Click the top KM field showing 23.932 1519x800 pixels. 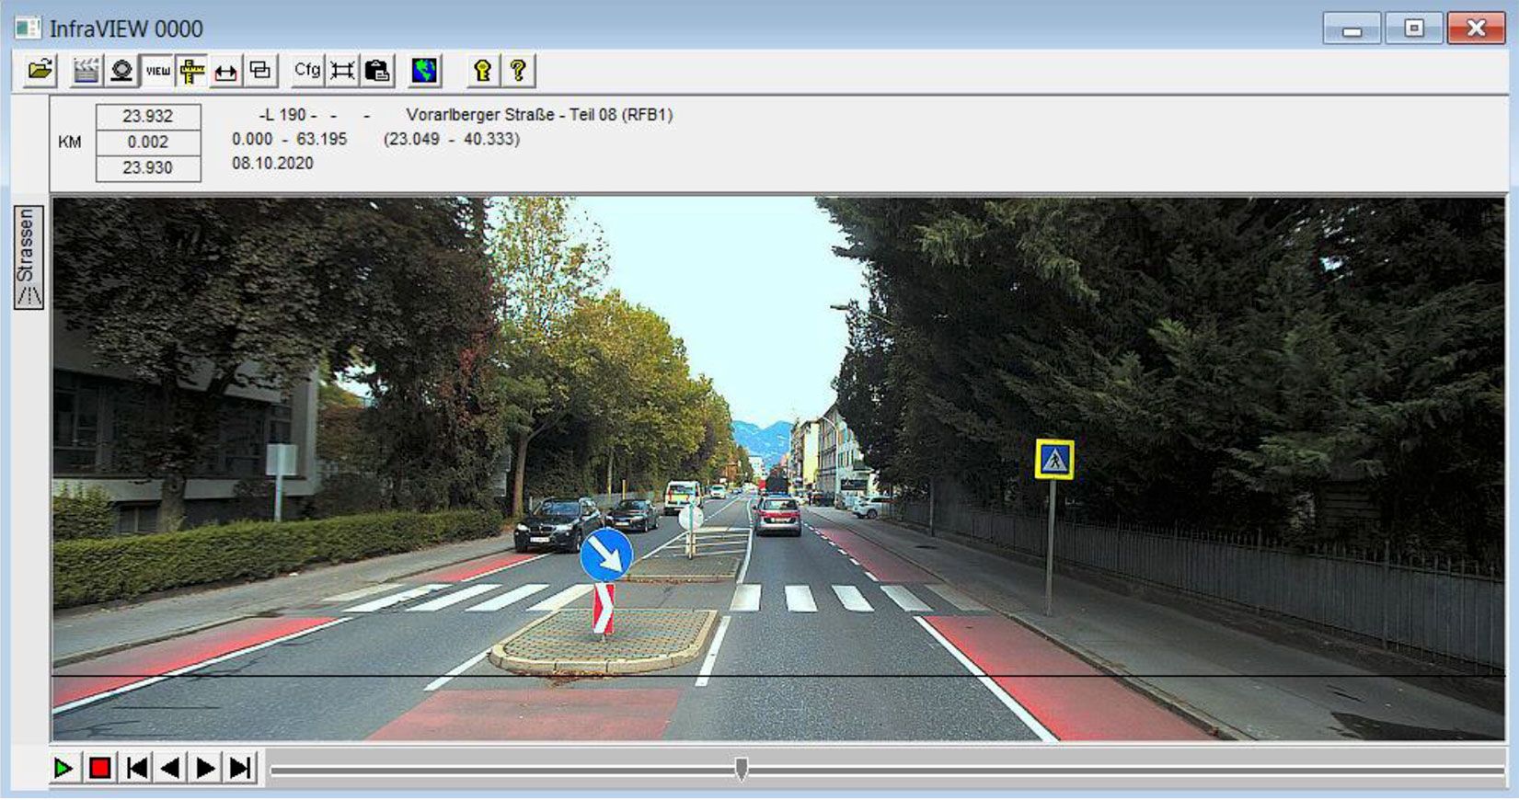(x=148, y=117)
